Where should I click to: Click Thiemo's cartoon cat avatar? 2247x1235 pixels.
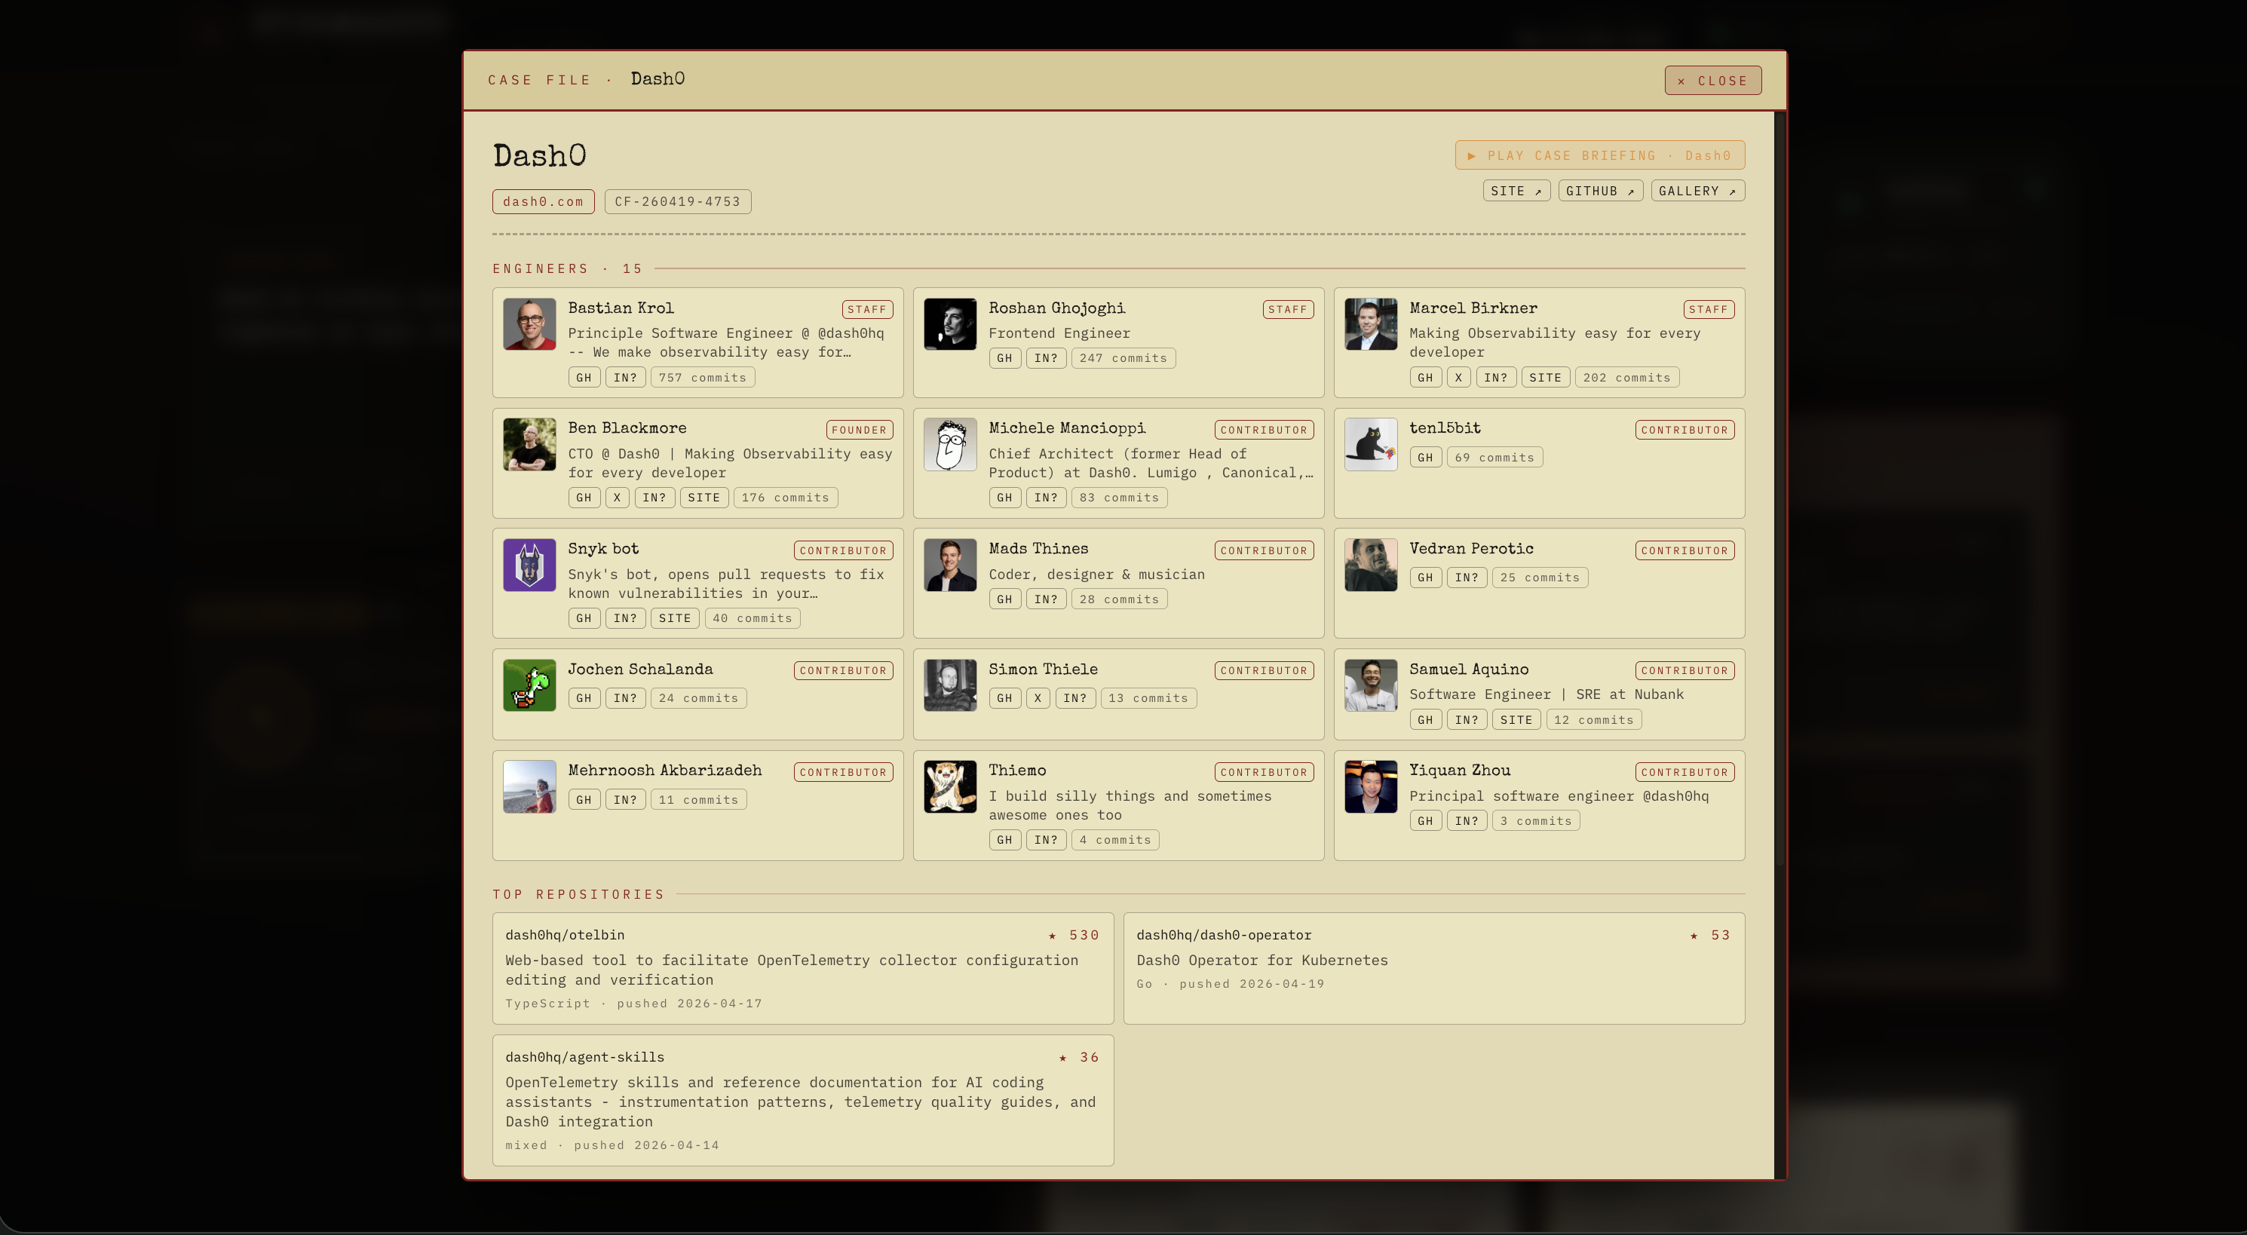tap(949, 786)
